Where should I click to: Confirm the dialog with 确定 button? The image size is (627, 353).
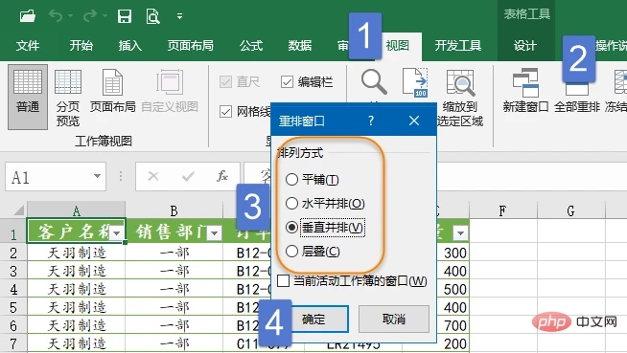click(313, 320)
